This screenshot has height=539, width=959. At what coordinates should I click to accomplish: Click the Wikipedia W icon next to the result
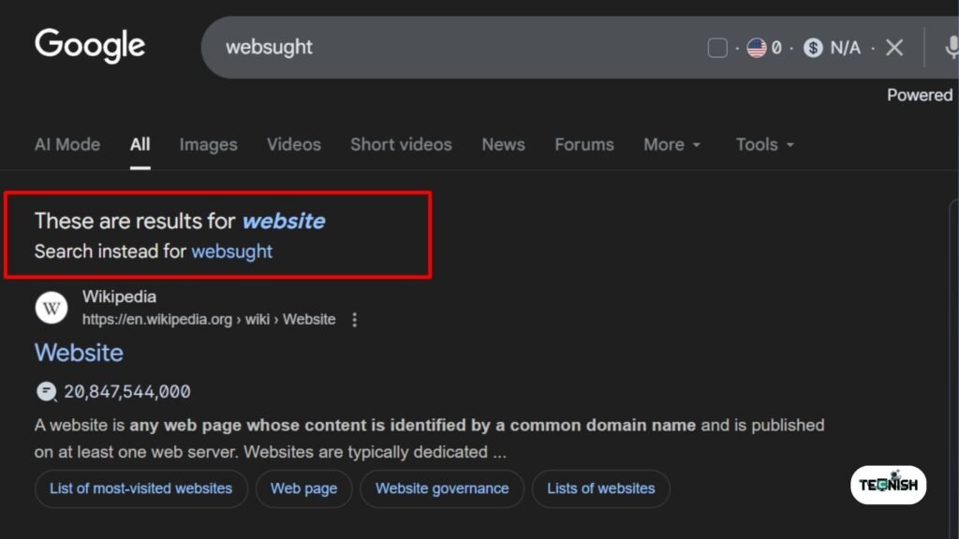52,307
